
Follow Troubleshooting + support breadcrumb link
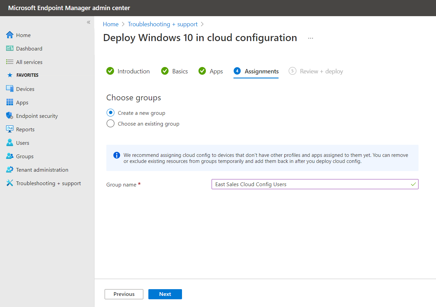[x=163, y=24]
